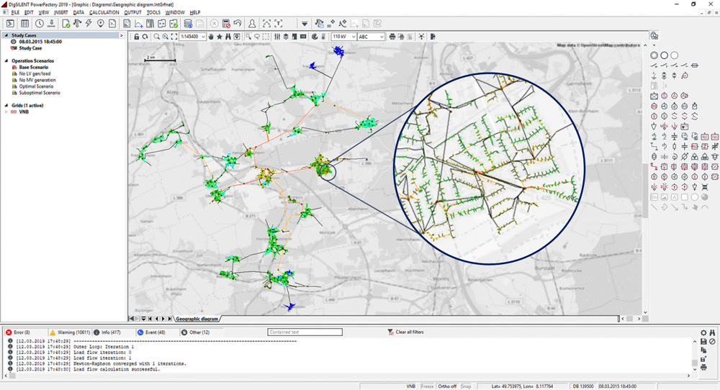Click the globe colouring icon
This screenshot has height=390, width=720.
click(x=315, y=37)
